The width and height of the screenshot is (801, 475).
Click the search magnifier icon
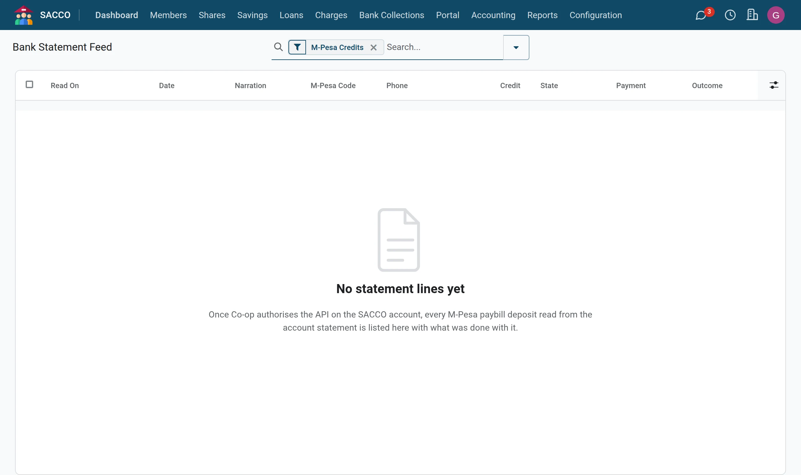coord(278,47)
